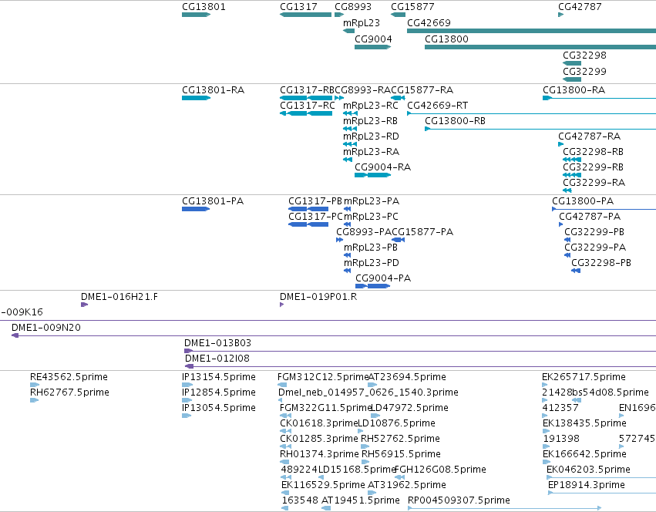Select the EK046203.5prime EST
This screenshot has width=656, height=512.
[x=601, y=477]
